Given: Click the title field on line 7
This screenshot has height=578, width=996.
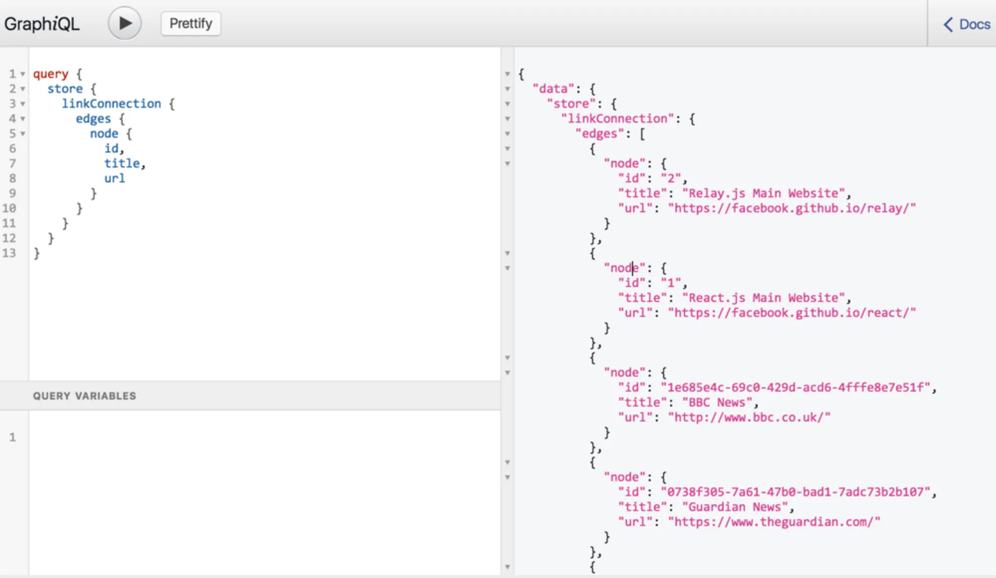Looking at the screenshot, I should [122, 163].
